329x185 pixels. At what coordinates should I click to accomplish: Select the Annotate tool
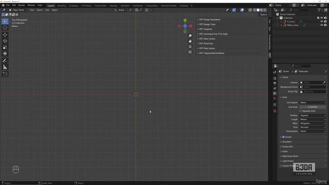tap(5, 61)
